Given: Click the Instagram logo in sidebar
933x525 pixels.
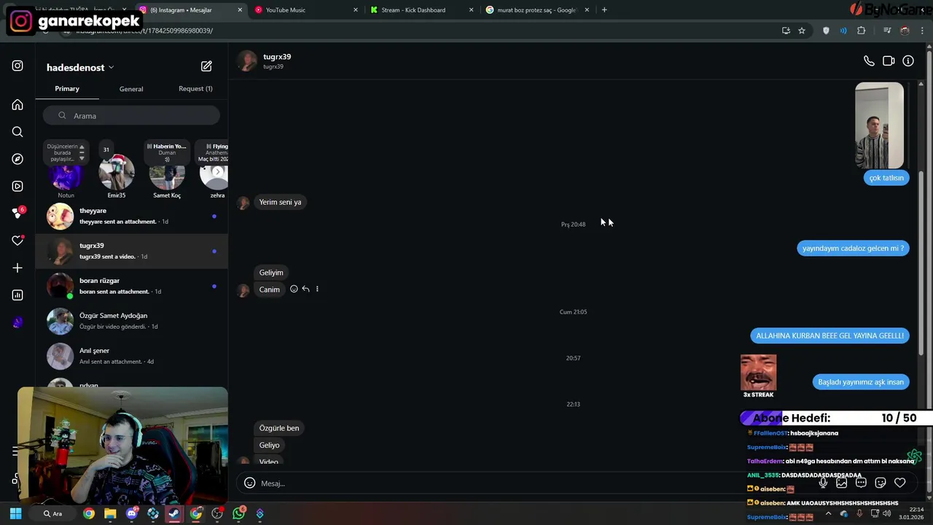Looking at the screenshot, I should (x=17, y=66).
